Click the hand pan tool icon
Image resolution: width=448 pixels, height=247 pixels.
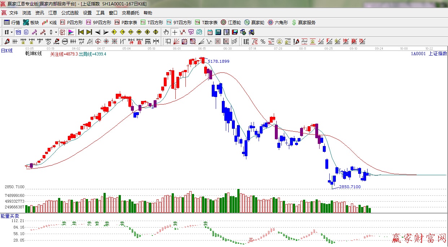[166, 32]
